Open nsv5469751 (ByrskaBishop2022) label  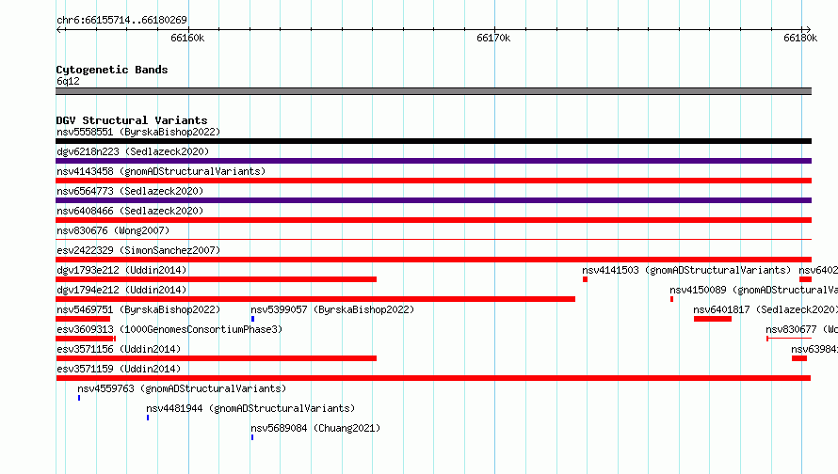pyautogui.click(x=138, y=309)
